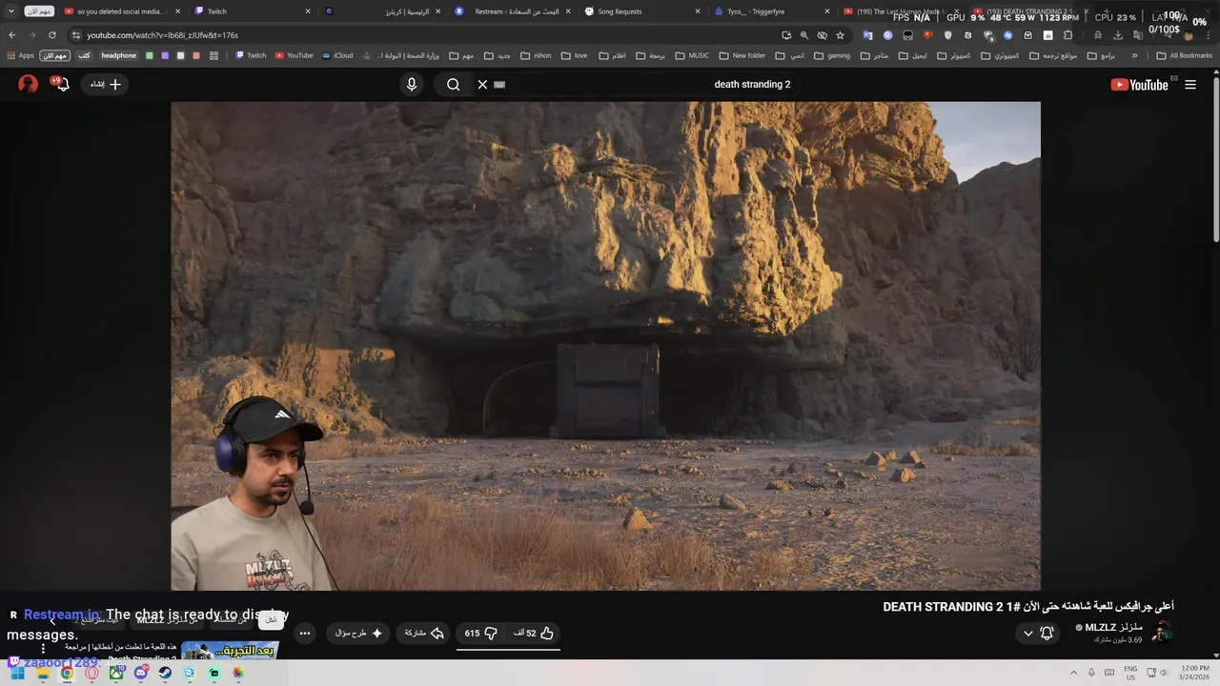Open the iCloud bookmark
The height and width of the screenshot is (686, 1220).
point(337,55)
